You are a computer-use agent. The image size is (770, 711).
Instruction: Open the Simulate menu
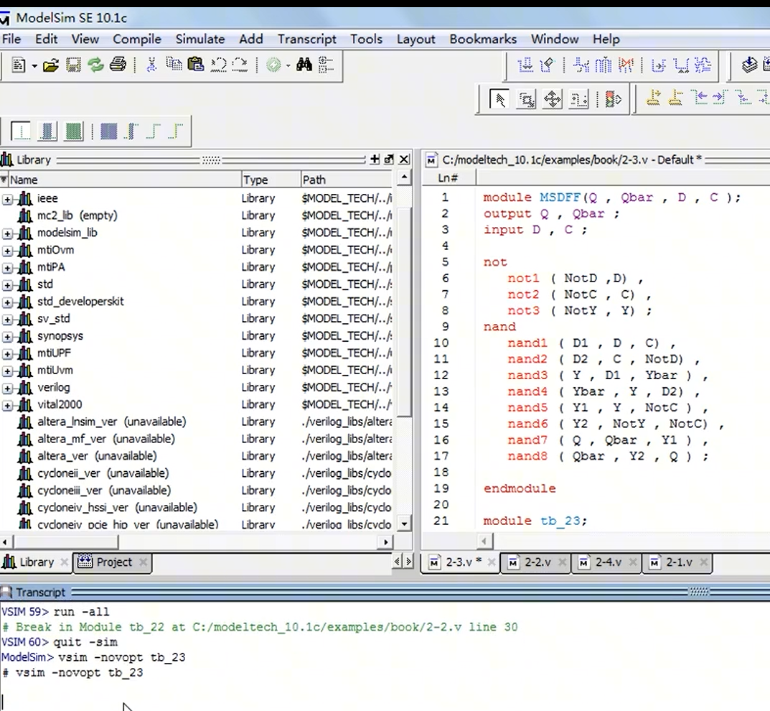(x=200, y=39)
